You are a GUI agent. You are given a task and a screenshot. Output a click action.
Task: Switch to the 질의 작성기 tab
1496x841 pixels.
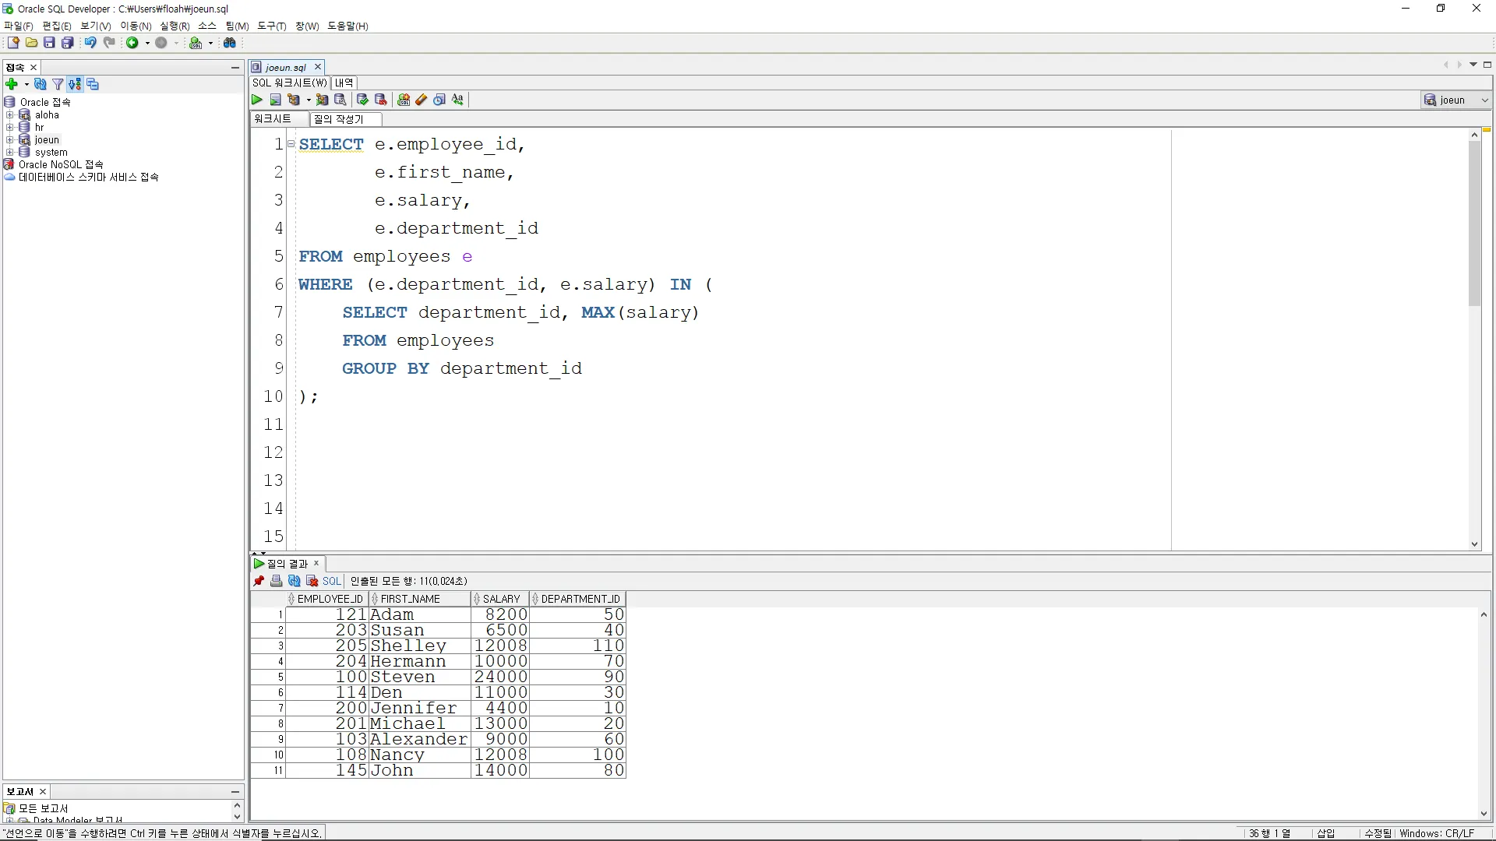[x=339, y=119]
